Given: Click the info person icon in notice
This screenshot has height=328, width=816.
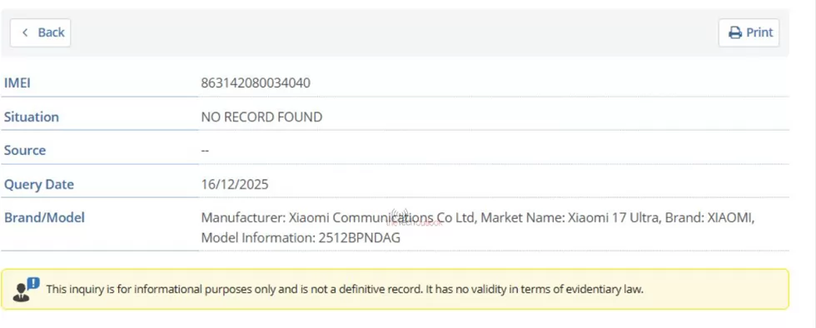Looking at the screenshot, I should (26, 290).
